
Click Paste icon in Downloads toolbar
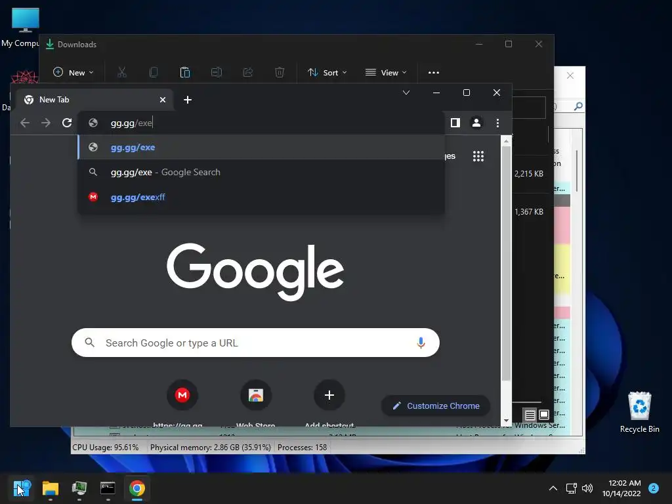tap(184, 72)
